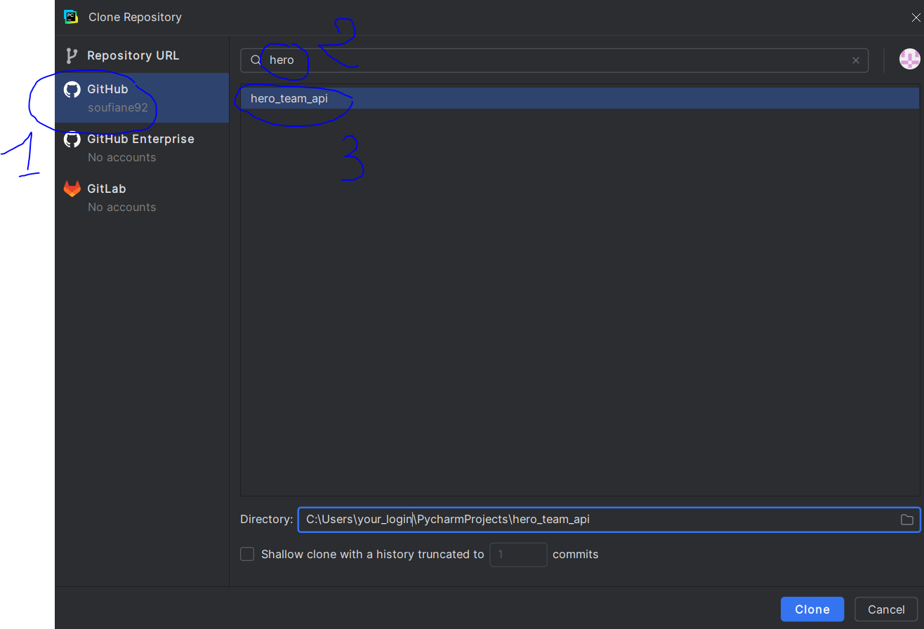Click the Clone button
This screenshot has width=924, height=629.
pos(812,609)
